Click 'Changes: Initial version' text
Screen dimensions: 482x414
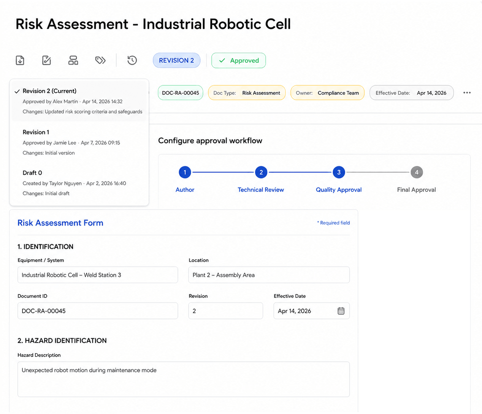point(49,153)
